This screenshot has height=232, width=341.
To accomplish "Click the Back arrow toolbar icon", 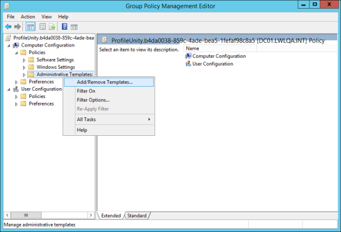I will [x=8, y=27].
